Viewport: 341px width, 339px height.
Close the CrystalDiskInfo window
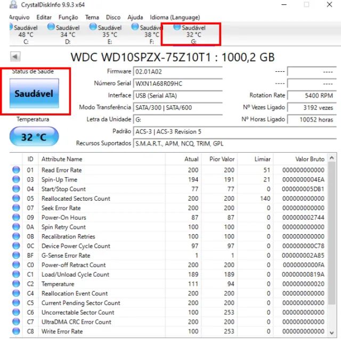329,4
